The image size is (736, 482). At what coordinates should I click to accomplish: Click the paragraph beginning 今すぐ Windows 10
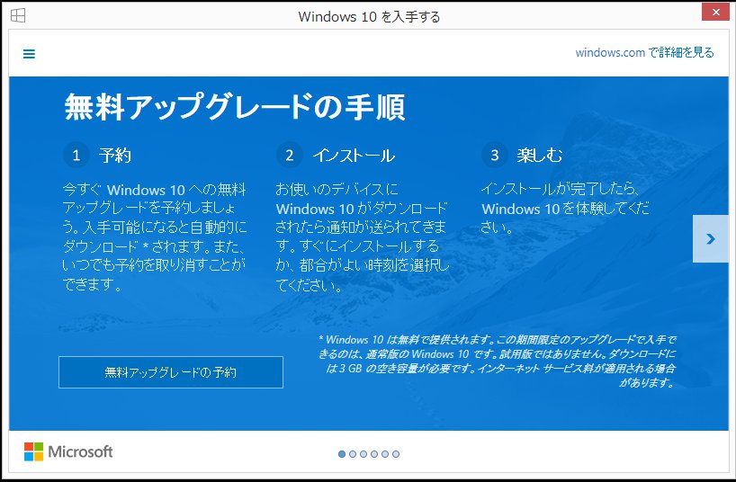pyautogui.click(x=155, y=237)
